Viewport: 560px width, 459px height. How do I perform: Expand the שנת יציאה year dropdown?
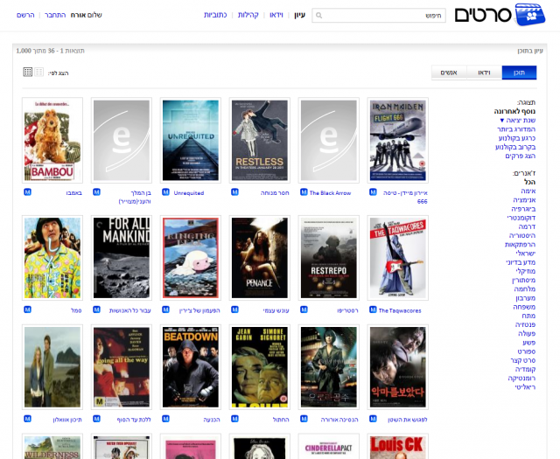517,121
